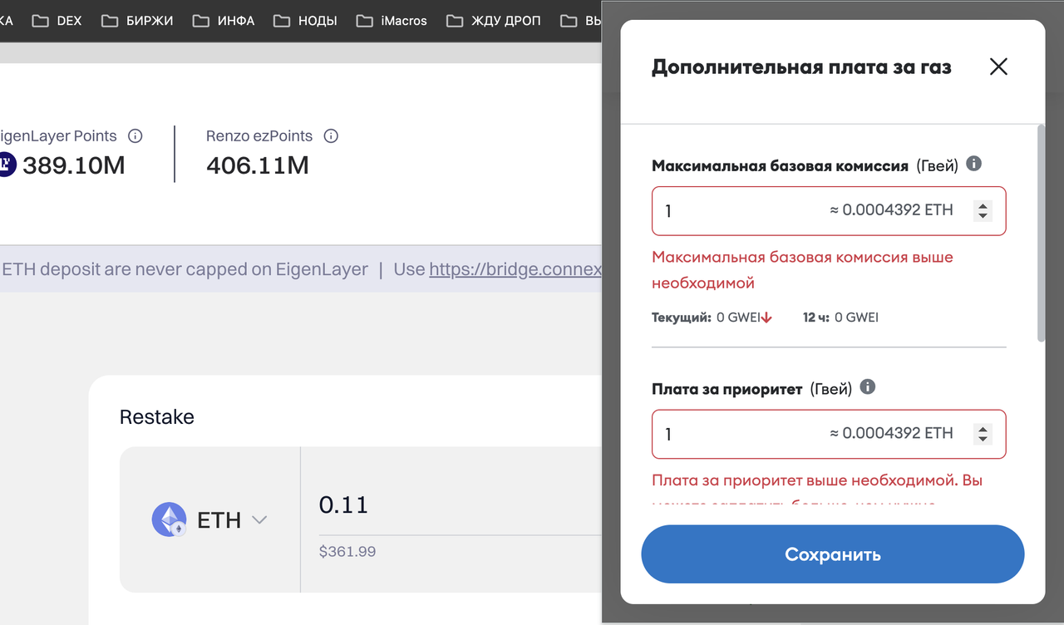Click info icon next to EigenLayer Points
1064x625 pixels.
135,135
